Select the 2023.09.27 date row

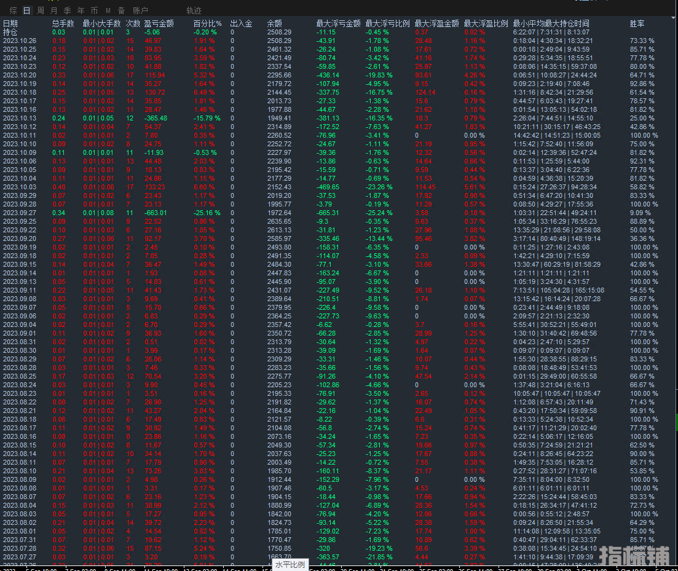20,213
